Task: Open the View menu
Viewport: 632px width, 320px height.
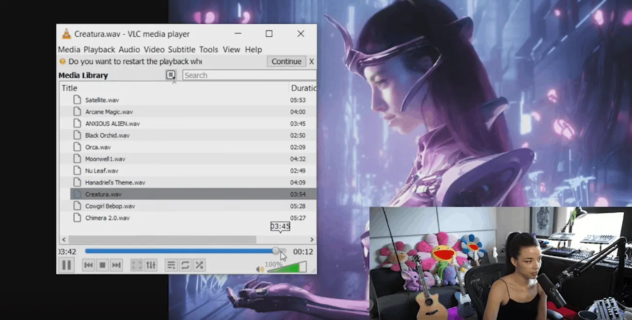Action: coord(232,49)
